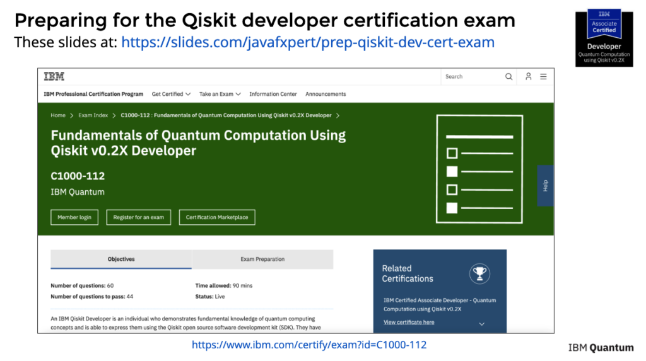Click the IBM Quantum logo at slide corner
The image size is (646, 361).
[x=601, y=347]
